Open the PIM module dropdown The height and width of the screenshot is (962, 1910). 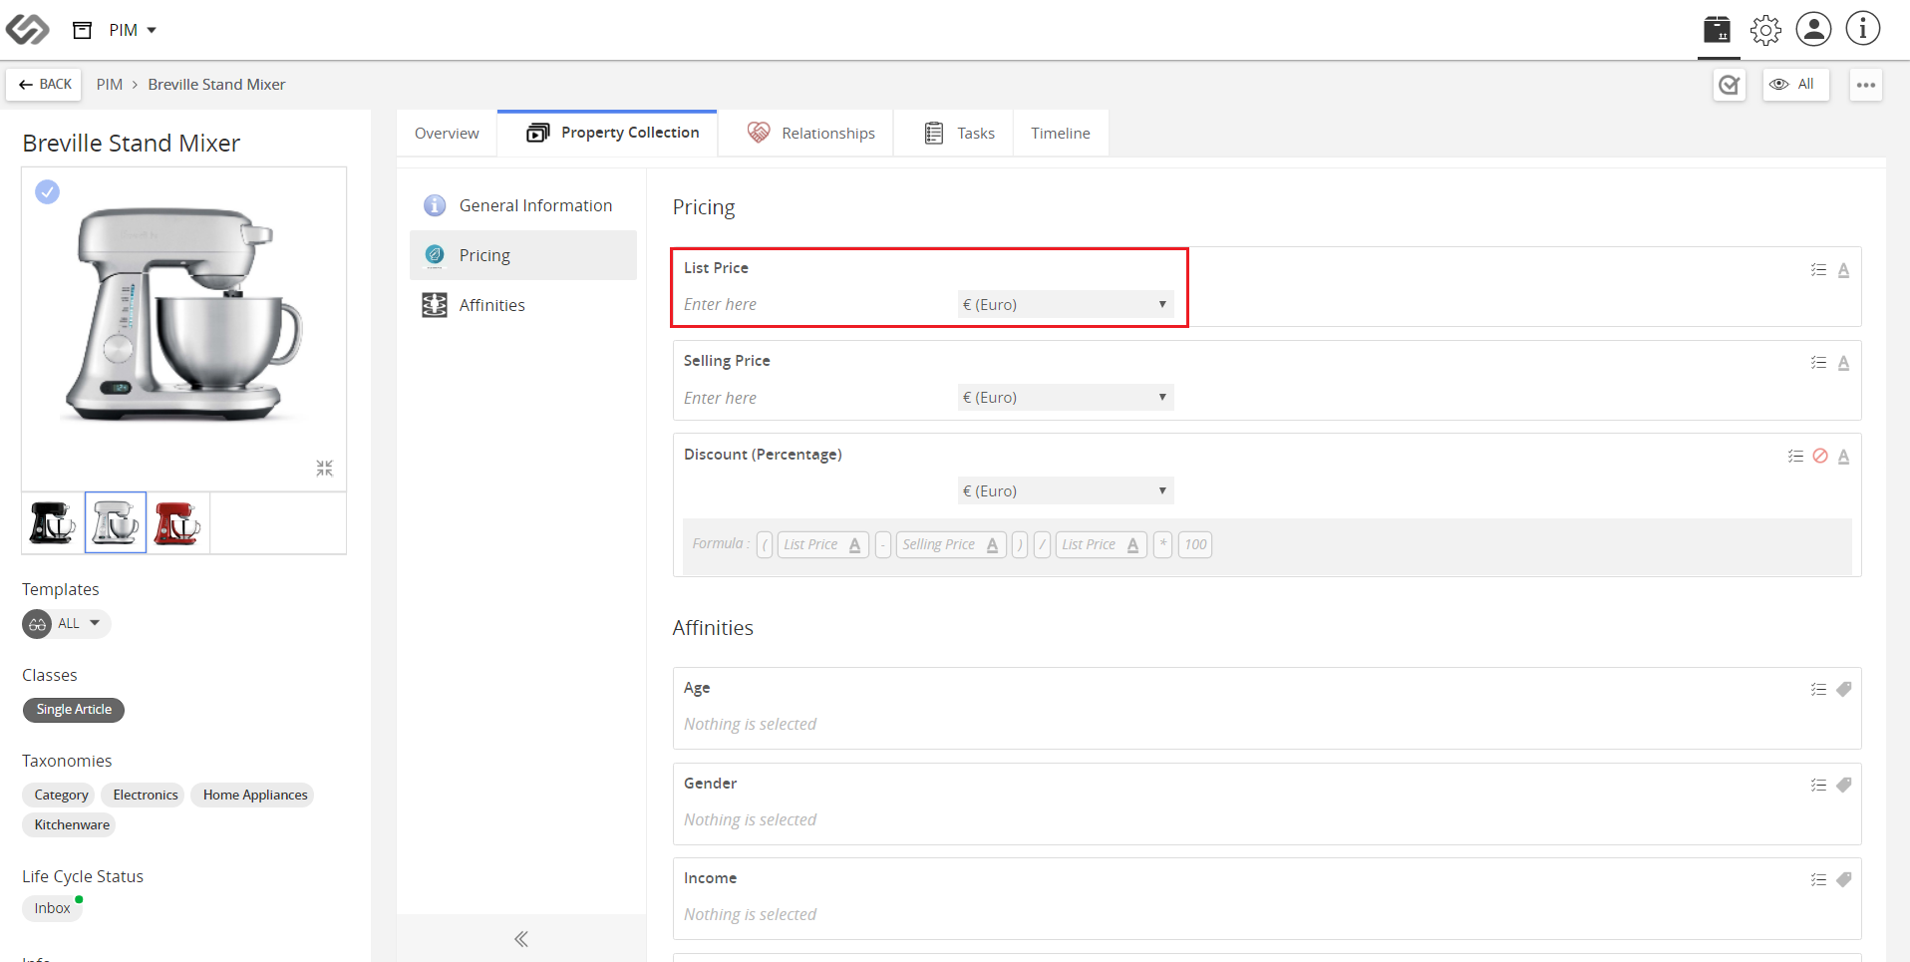(133, 30)
